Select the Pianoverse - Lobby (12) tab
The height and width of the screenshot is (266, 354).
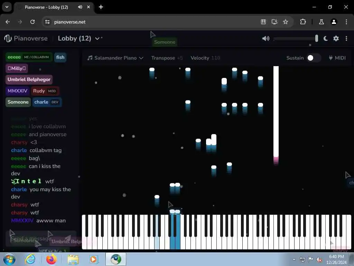click(54, 7)
